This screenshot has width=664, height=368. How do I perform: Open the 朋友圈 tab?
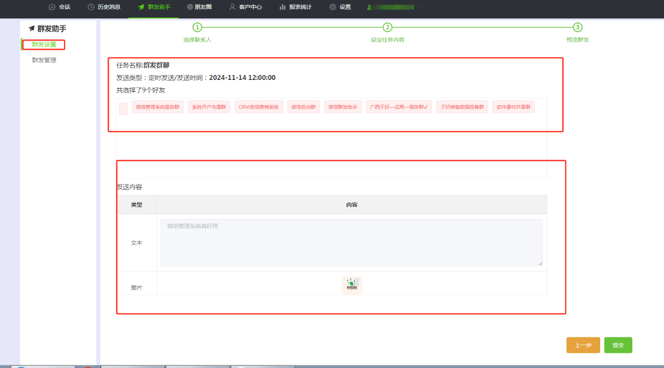pyautogui.click(x=199, y=7)
